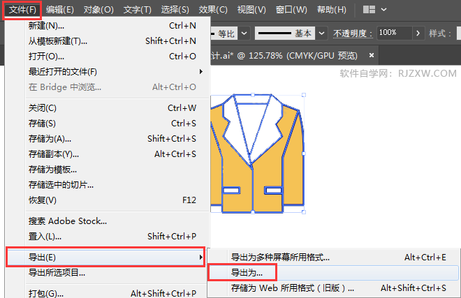
Task: Open the 文件(F) menu
Action: tap(22, 10)
